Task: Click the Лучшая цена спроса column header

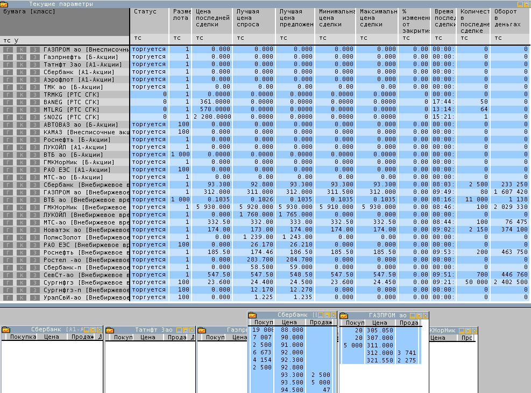Action: (254, 21)
